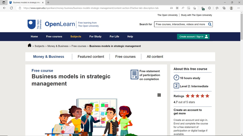The height and width of the screenshot is (136, 243).
Task: Click 'Create an account to get more' heading
Action: click(x=188, y=112)
